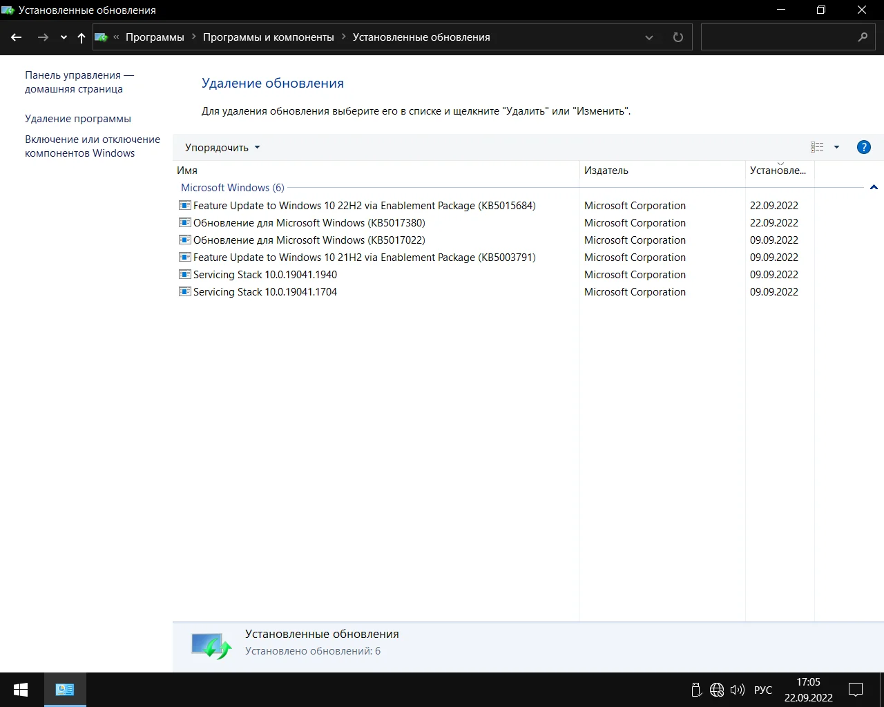The height and width of the screenshot is (707, 884).
Task: Open the notification center icon
Action: pyautogui.click(x=856, y=690)
